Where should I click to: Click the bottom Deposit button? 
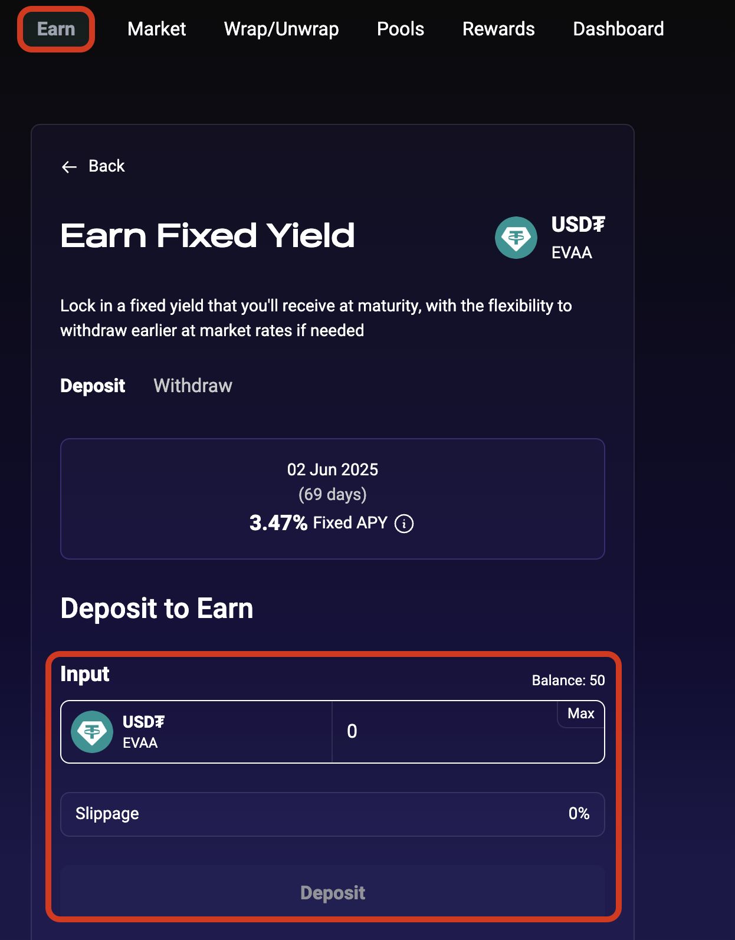point(333,893)
